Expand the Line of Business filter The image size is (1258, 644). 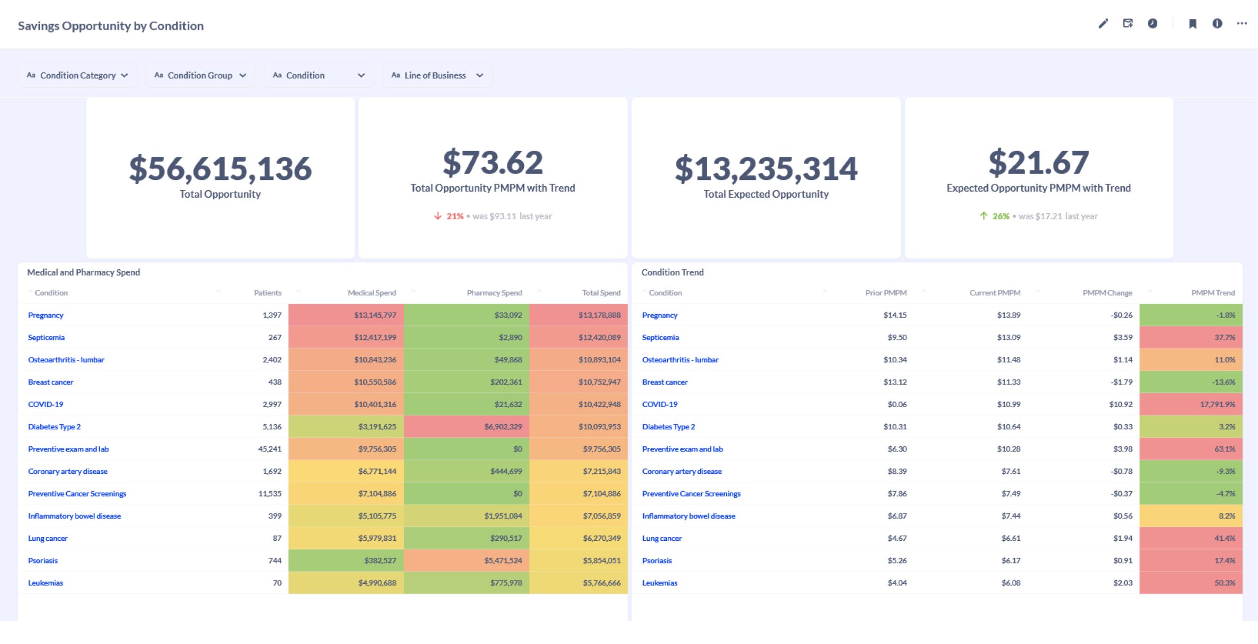tap(437, 75)
